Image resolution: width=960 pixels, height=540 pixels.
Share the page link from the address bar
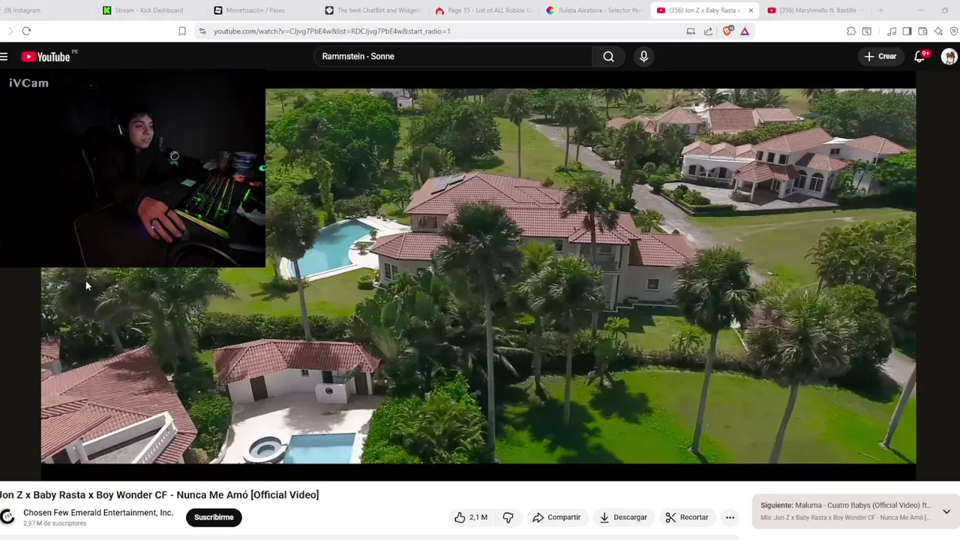click(709, 31)
